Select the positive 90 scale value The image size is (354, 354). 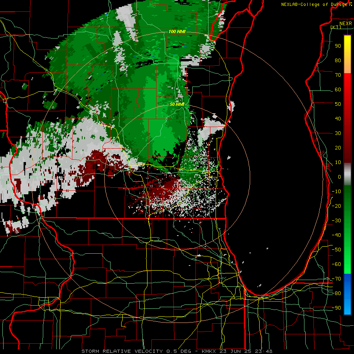(338, 46)
